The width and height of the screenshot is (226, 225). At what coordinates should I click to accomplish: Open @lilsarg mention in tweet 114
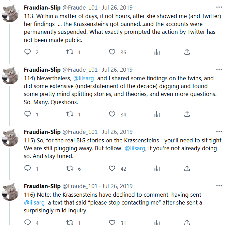pos(84,78)
